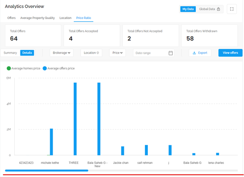Screen dimensions: 244x177
Task: Click the Bala Saheb G - New bar
Action: point(99,119)
